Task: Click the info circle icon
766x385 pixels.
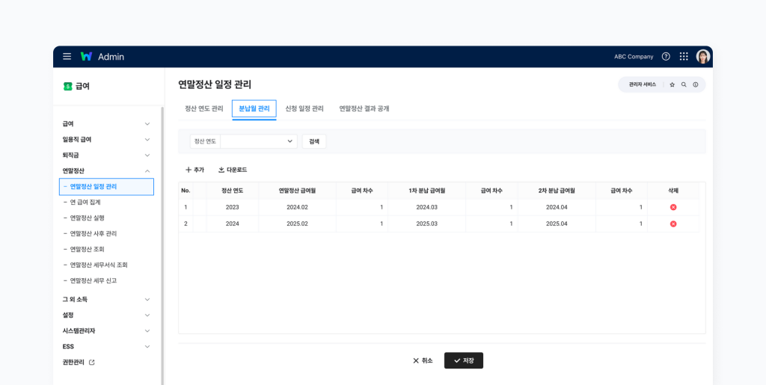Action: click(696, 84)
